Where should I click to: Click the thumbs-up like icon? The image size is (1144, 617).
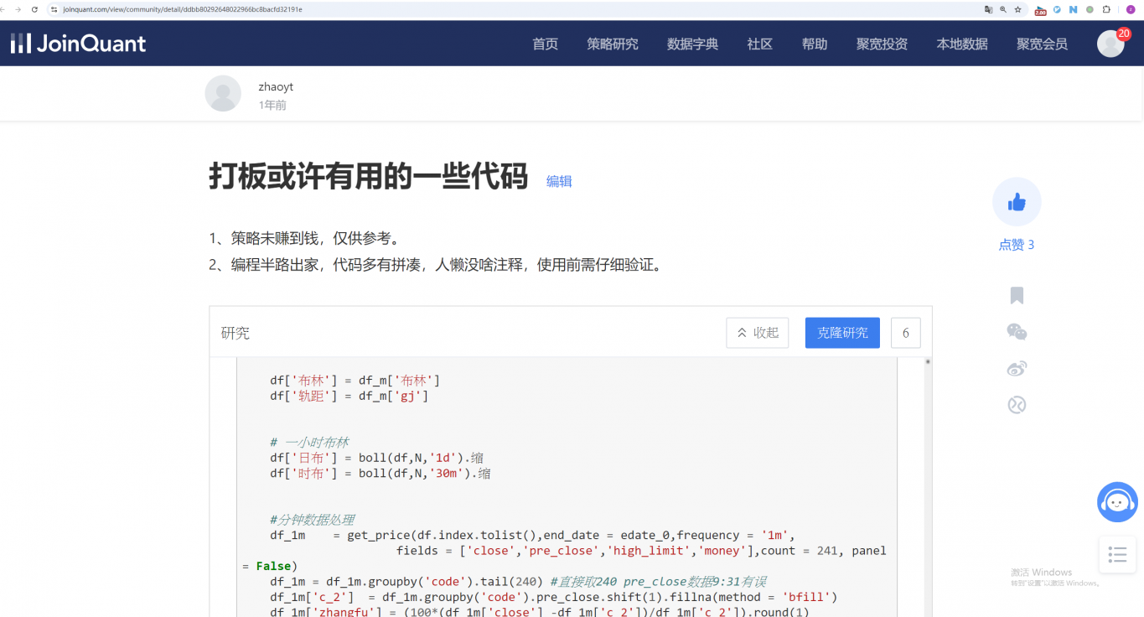[x=1017, y=202]
